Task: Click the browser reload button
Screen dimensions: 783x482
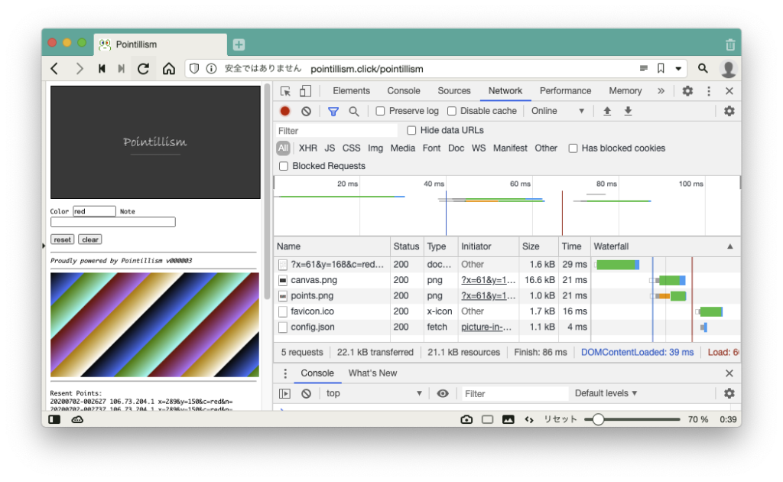Action: [x=143, y=69]
